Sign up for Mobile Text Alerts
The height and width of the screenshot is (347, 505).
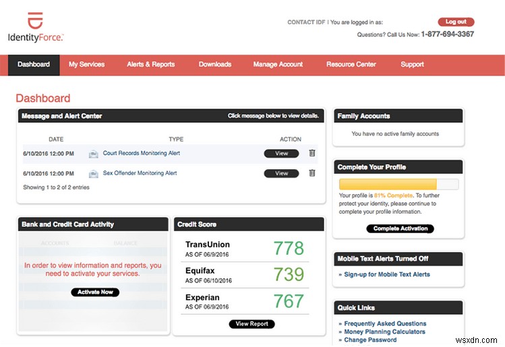point(387,275)
